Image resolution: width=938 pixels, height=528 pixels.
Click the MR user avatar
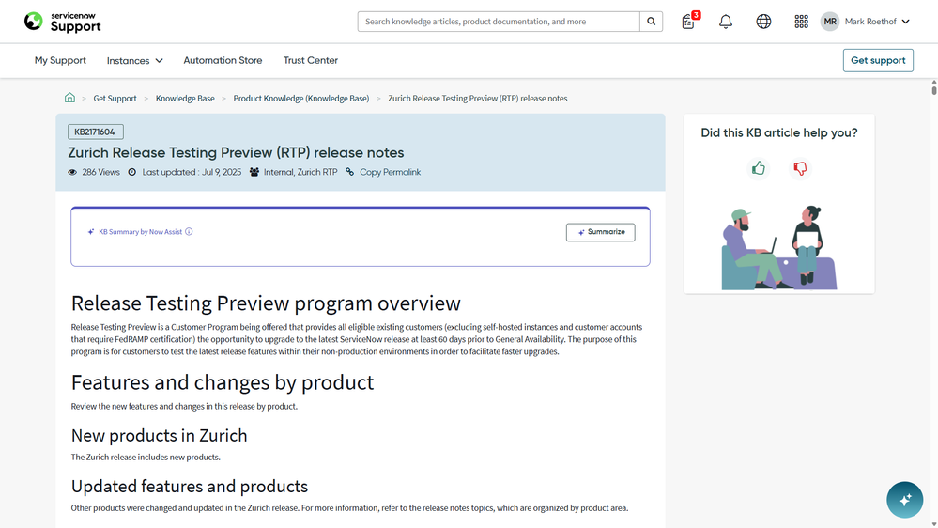pos(830,22)
